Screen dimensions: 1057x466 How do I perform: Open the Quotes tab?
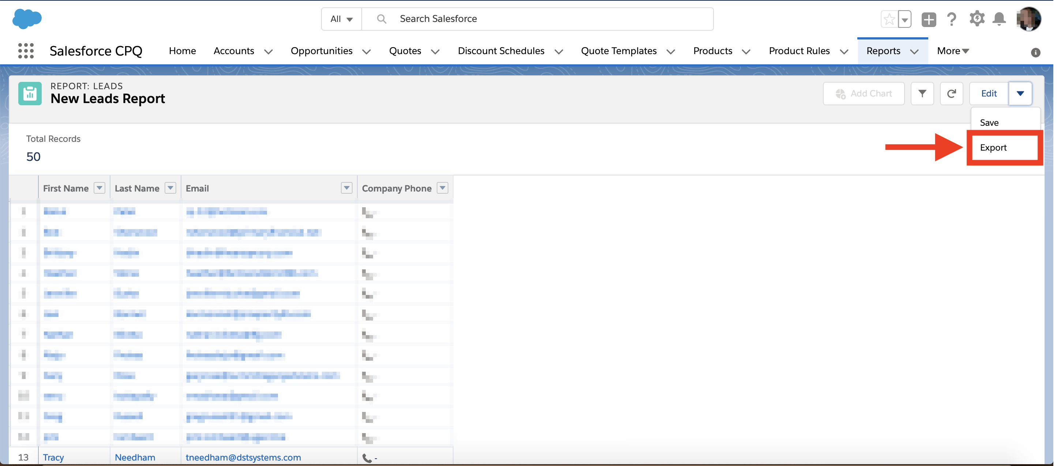pyautogui.click(x=405, y=51)
